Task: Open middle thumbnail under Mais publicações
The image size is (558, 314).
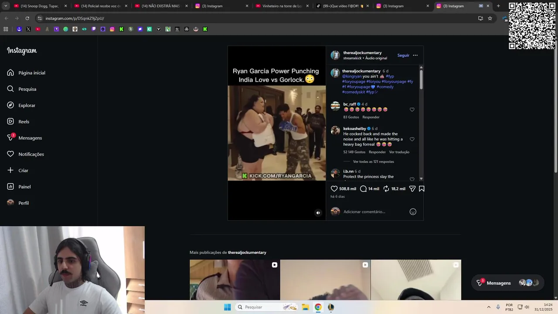Action: 325,280
